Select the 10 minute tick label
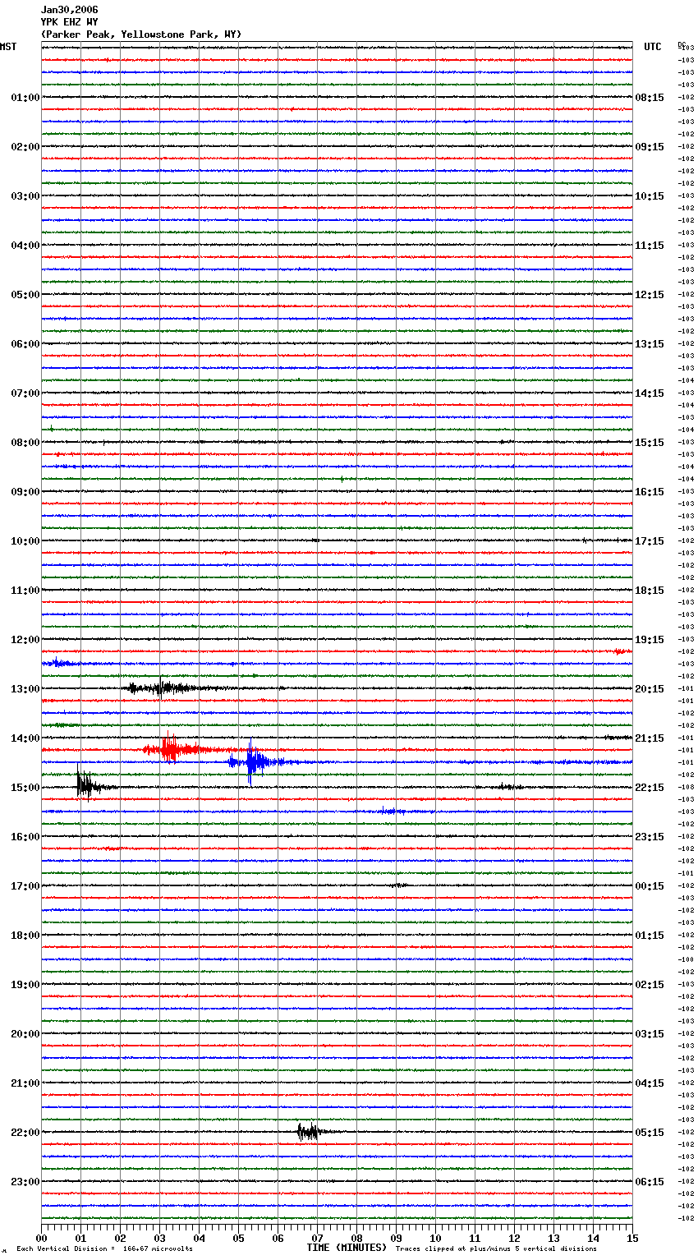 point(435,1238)
